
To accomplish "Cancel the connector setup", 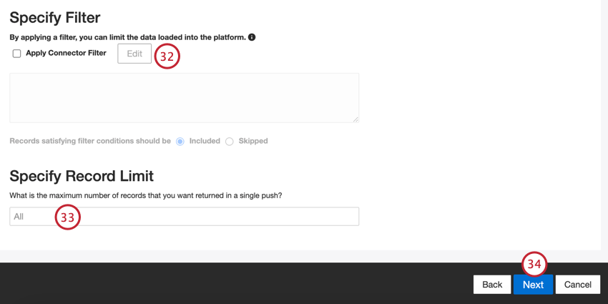I will [577, 284].
